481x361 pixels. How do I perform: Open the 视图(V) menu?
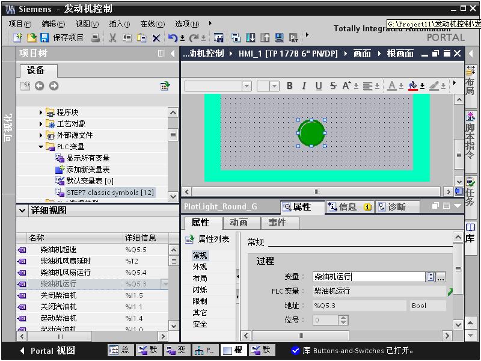[87, 23]
